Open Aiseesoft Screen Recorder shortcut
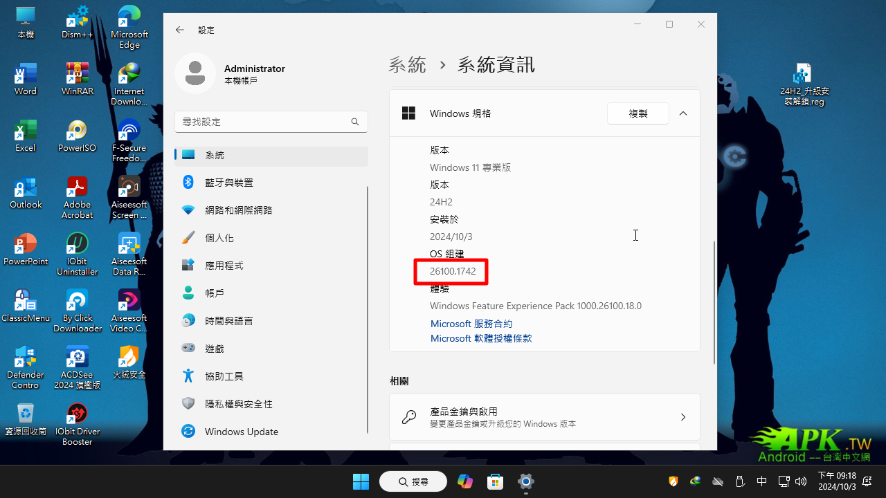886x498 pixels. pos(129,197)
